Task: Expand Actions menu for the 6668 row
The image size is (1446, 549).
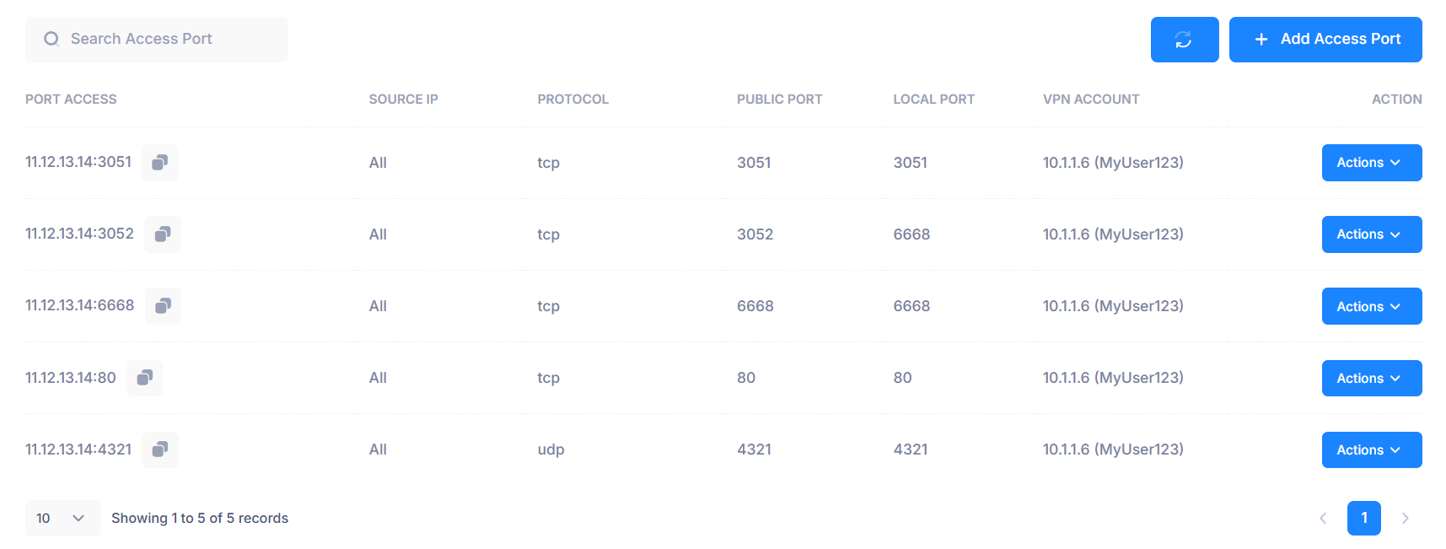Action: pos(1372,306)
